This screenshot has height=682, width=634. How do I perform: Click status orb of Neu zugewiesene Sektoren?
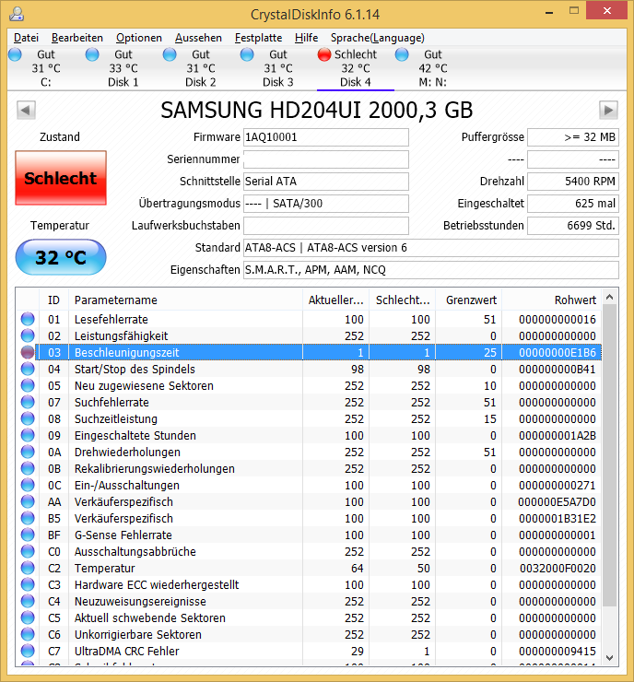(28, 385)
